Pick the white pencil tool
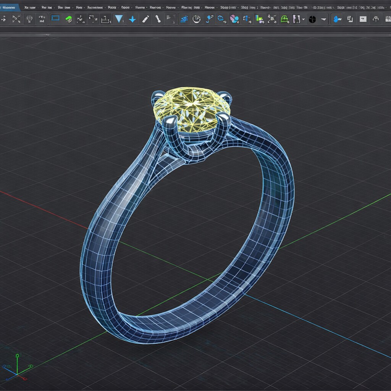The height and width of the screenshot is (391, 391). [145, 19]
